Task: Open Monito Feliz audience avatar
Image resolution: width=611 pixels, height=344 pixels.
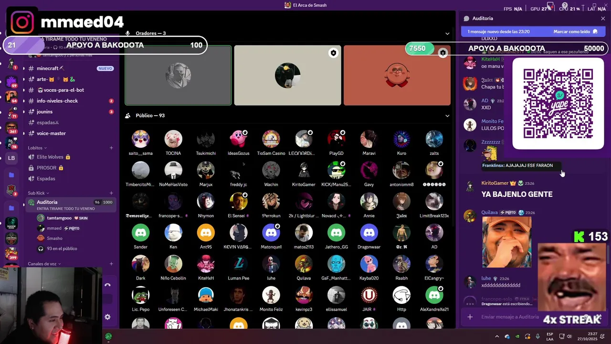Action: point(271,295)
